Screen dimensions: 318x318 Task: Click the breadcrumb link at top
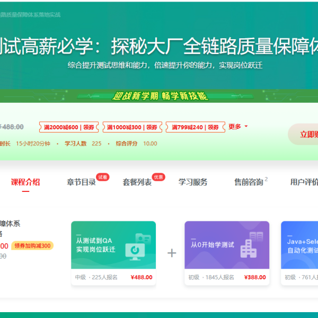tap(30, 15)
